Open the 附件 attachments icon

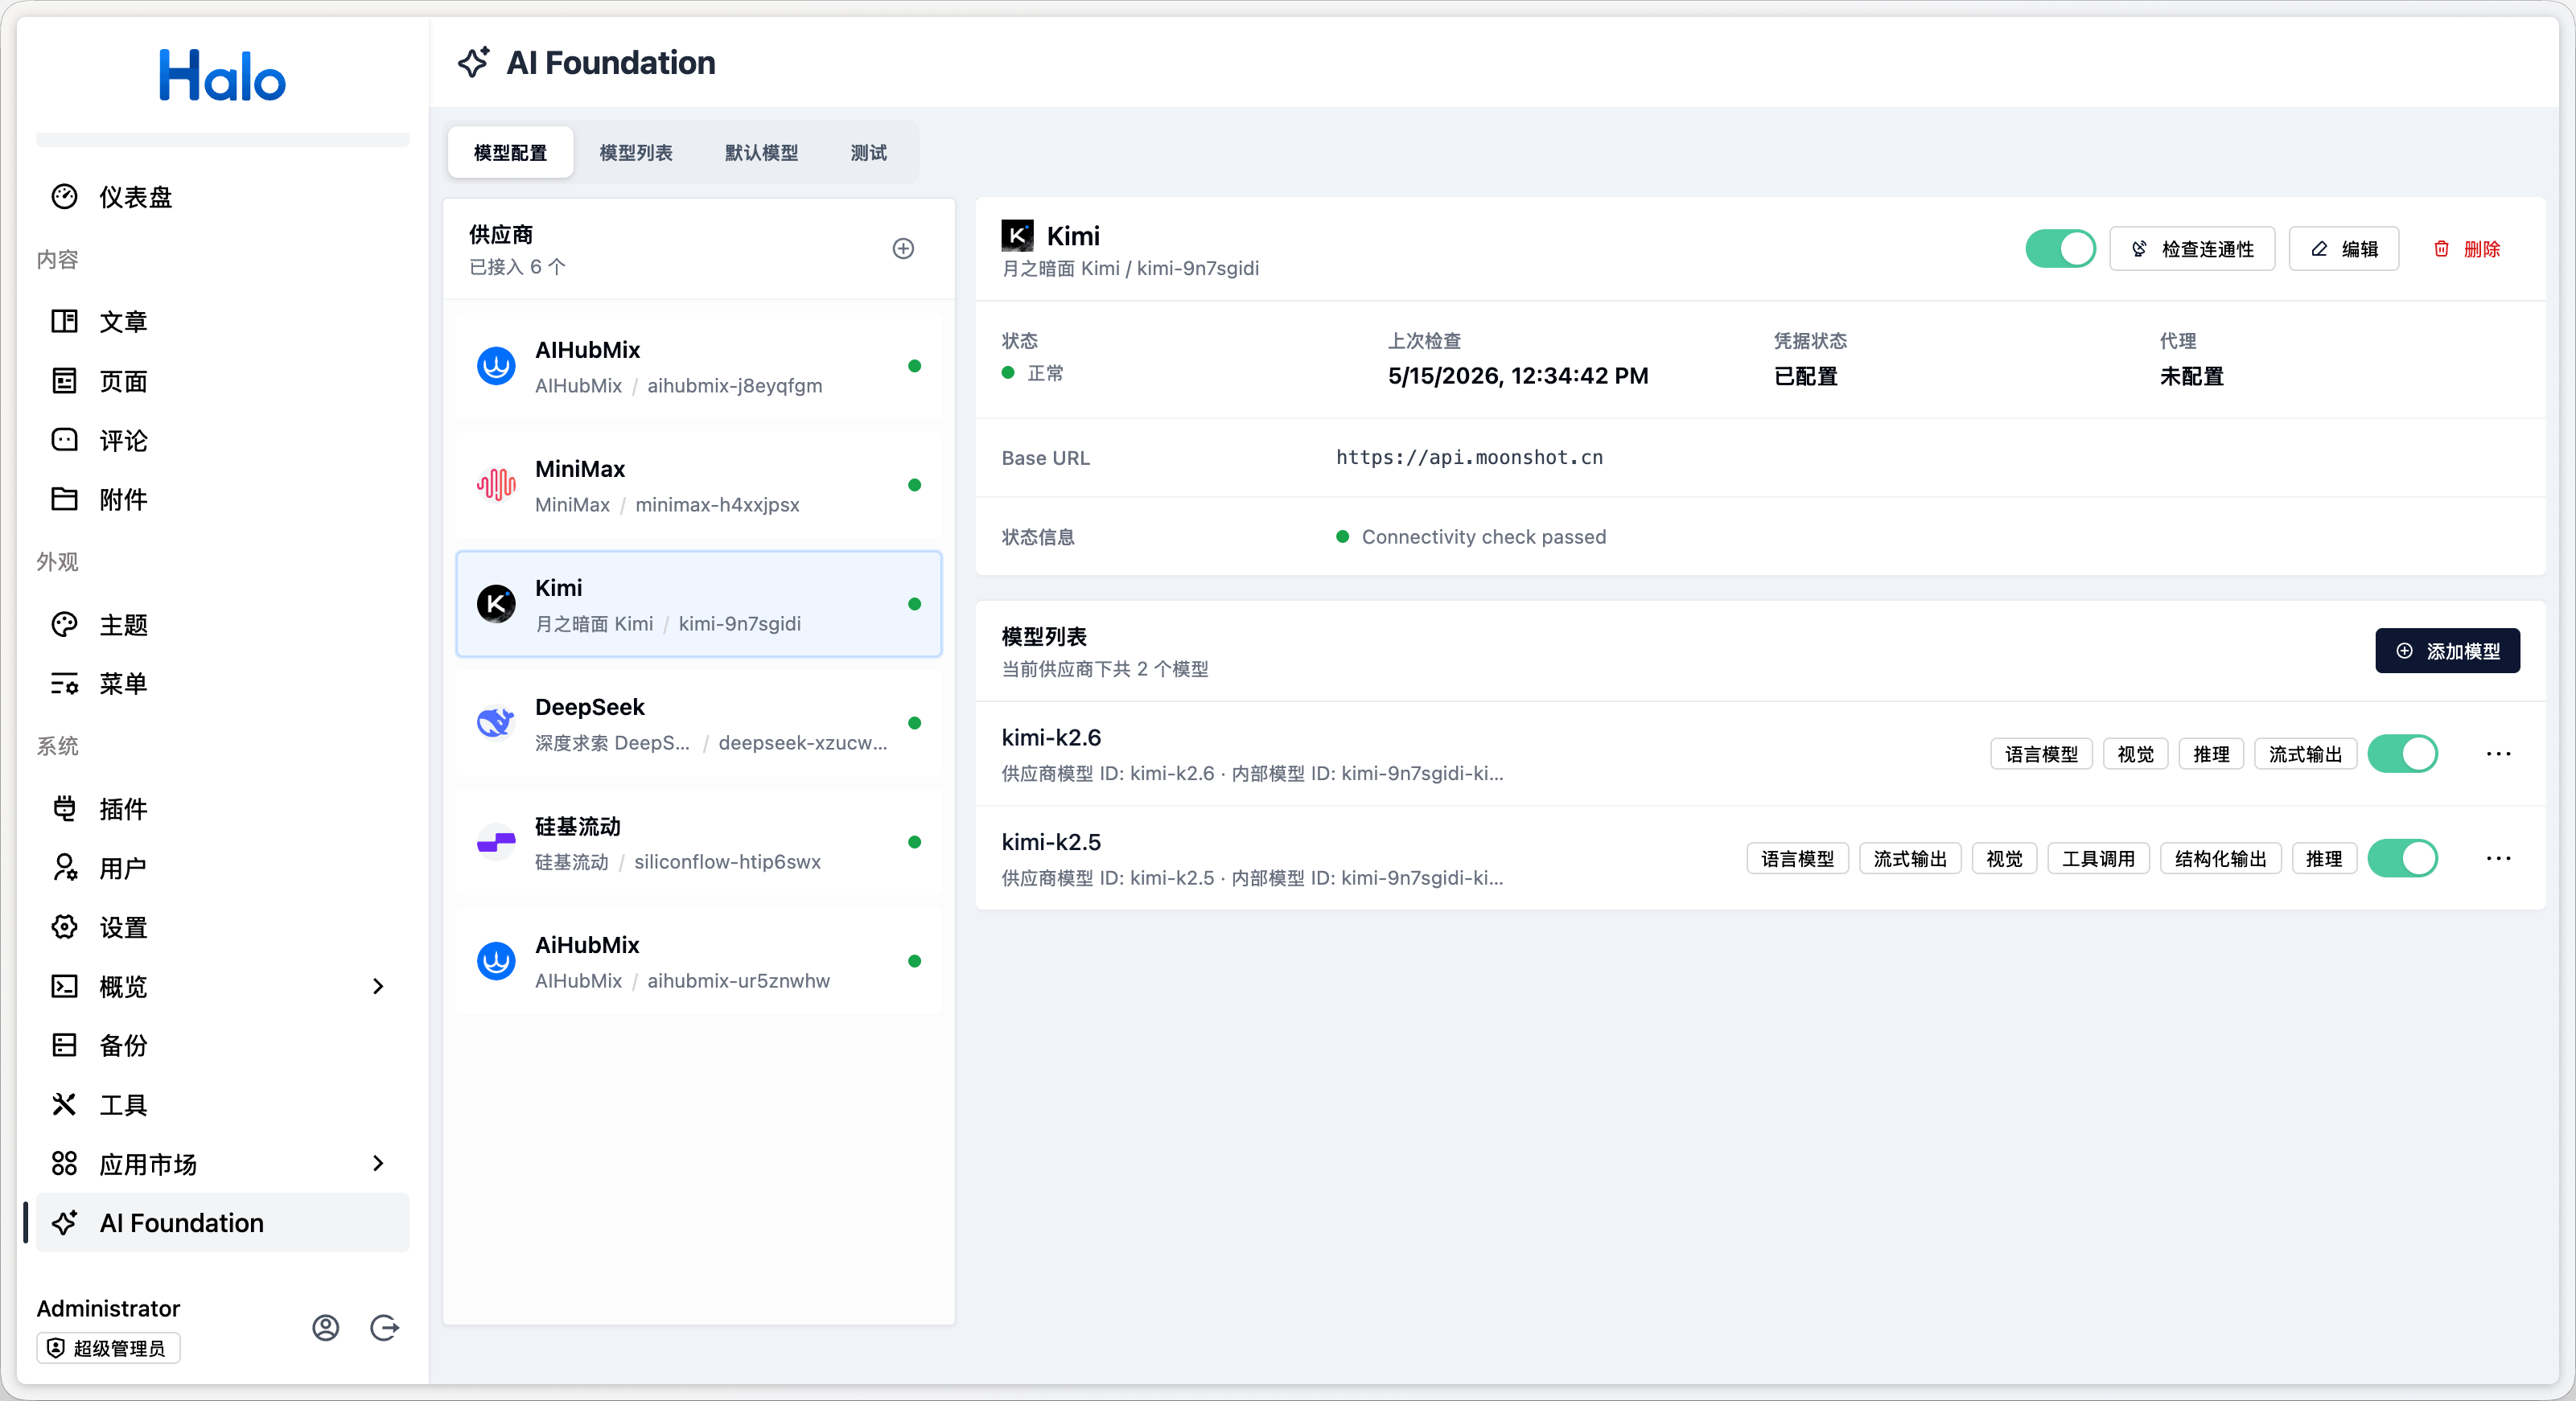click(x=64, y=499)
